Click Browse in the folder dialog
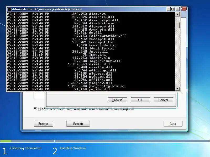Image resolution: width=210 pixels, height=157 pixels. click(117, 100)
